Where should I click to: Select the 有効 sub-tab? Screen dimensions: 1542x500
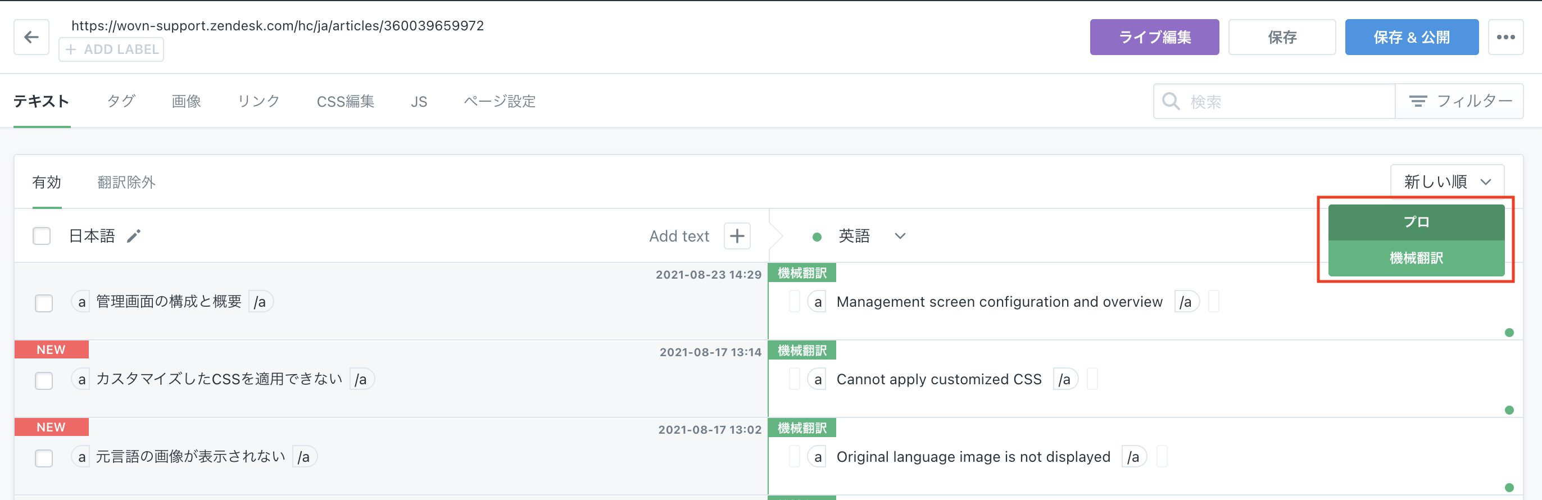(47, 182)
